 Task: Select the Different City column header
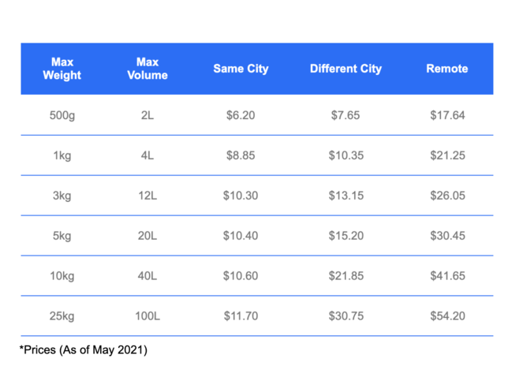(346, 69)
